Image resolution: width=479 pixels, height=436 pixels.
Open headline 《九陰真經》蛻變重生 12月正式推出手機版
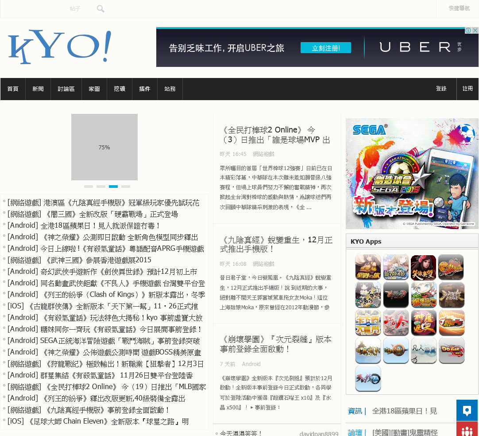276,244
